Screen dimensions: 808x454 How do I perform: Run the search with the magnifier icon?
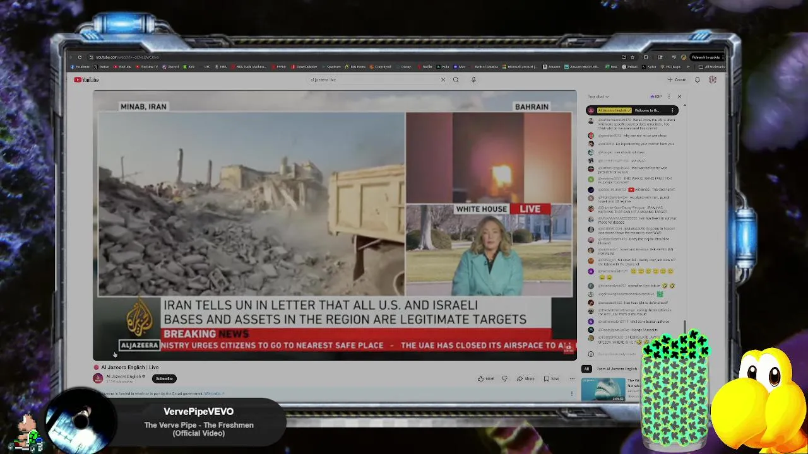(455, 79)
